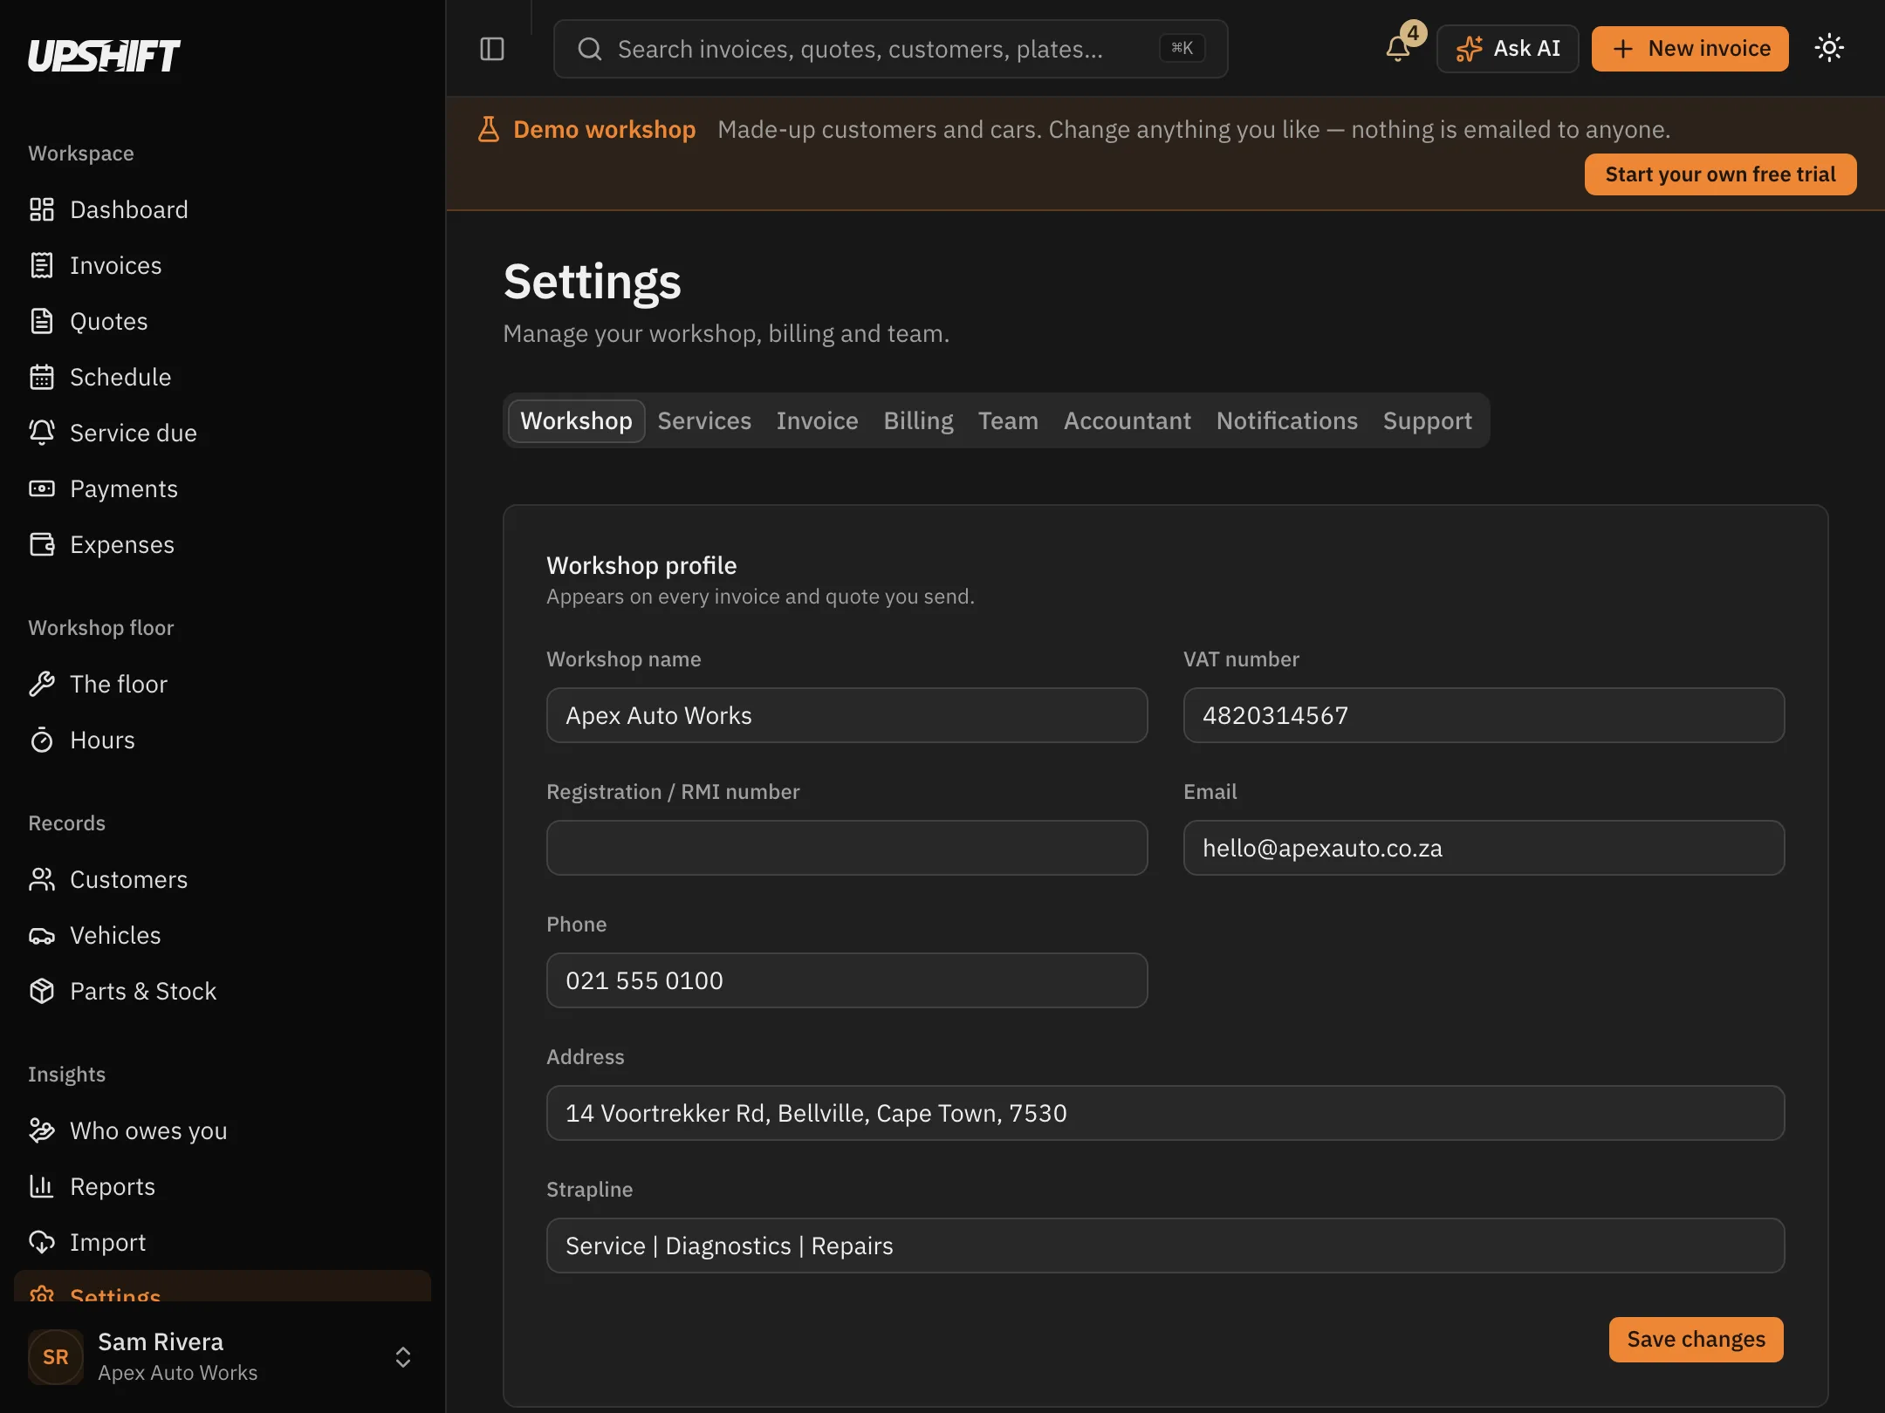Image resolution: width=1885 pixels, height=1413 pixels.
Task: Select the Workshop tab
Action: pos(576,420)
